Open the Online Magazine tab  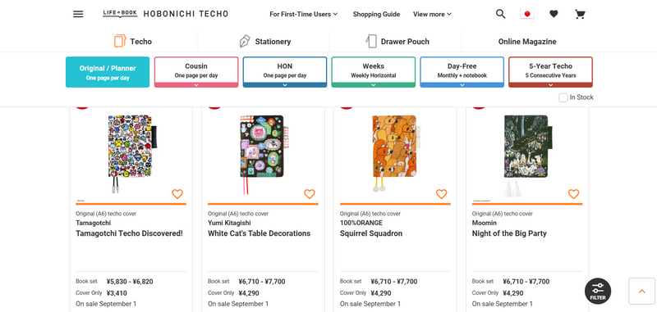point(527,41)
